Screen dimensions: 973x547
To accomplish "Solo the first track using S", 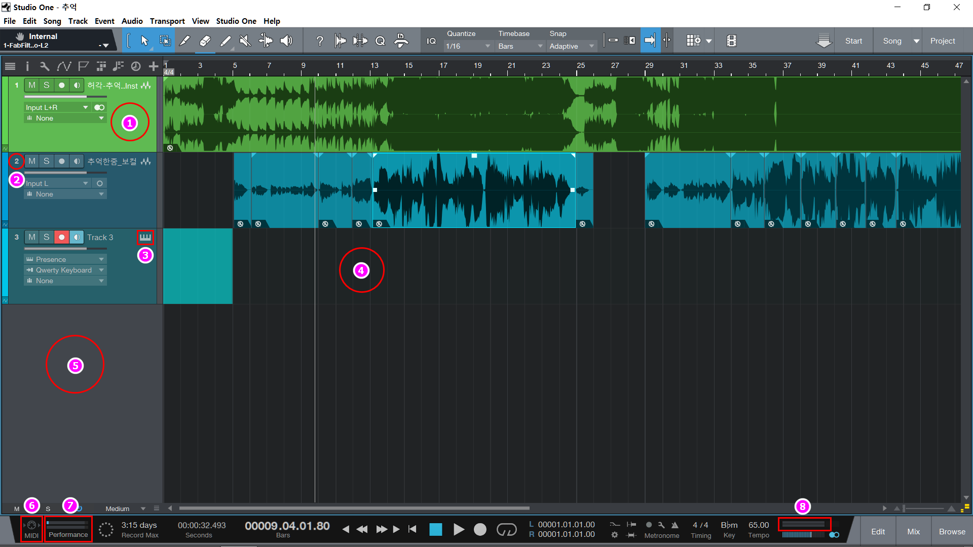I will 47,85.
